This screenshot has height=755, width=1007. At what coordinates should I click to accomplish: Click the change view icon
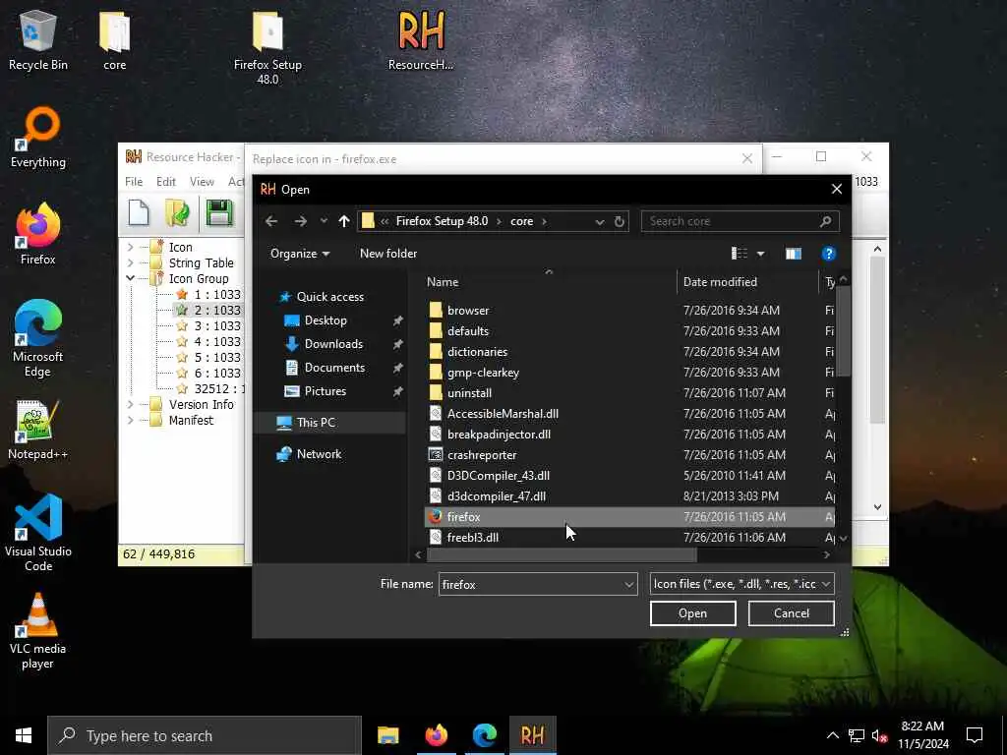coord(740,254)
